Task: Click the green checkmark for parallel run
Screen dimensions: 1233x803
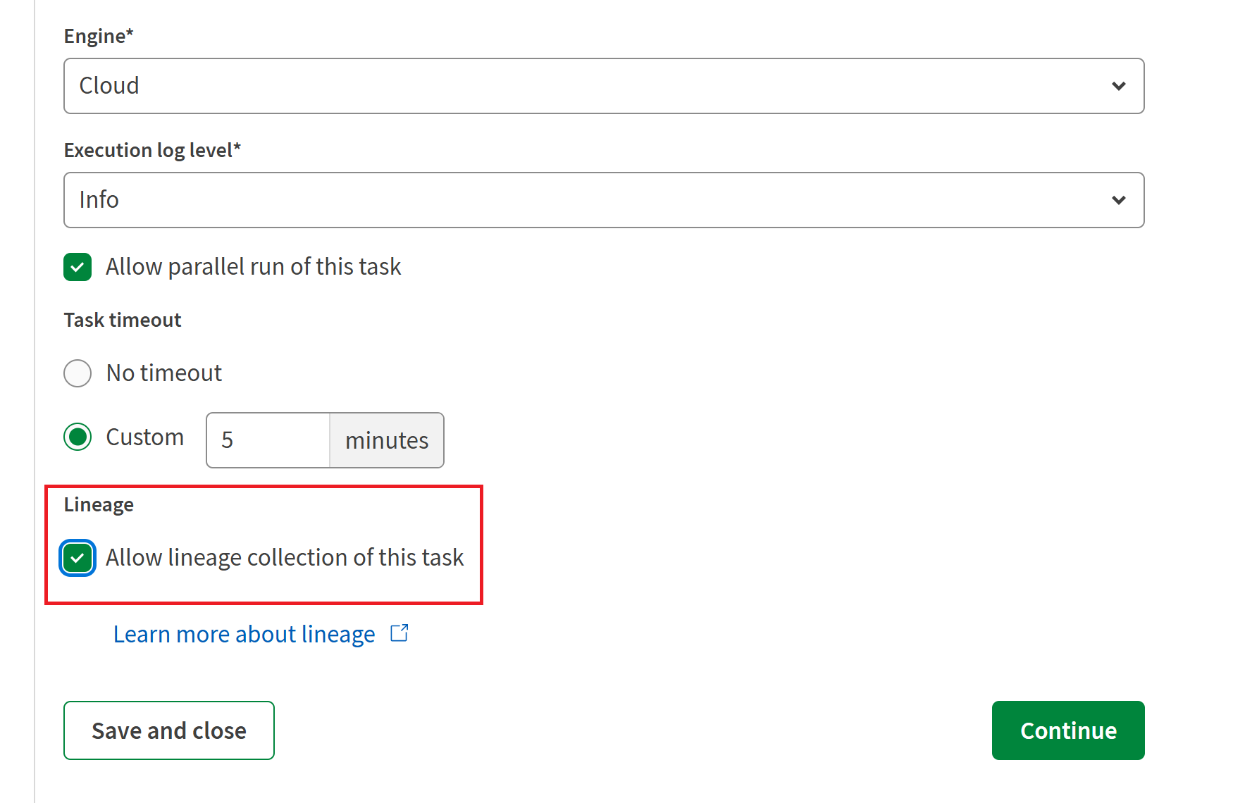Action: (78, 267)
